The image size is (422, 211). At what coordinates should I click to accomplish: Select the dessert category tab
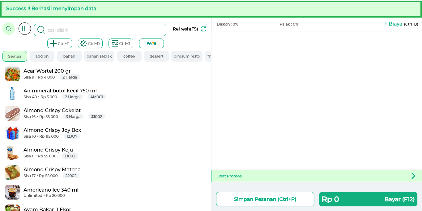click(156, 56)
